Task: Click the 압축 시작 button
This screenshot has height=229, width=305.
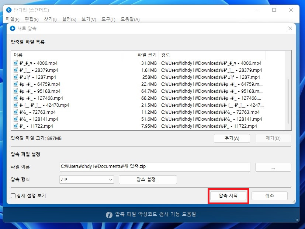Action: (228, 195)
